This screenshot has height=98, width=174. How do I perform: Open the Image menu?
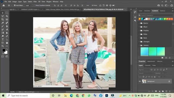tap(14, 2)
